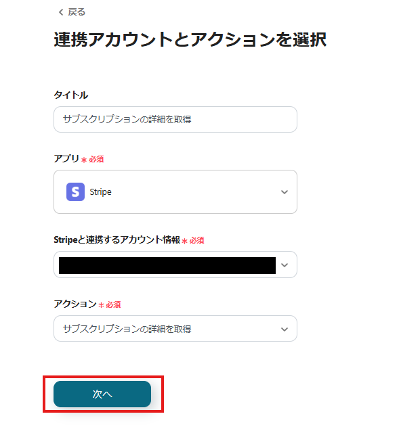Viewport: 420px width, 435px height.
Task: Open the アプリ Stripe dropdown
Action: 175,192
